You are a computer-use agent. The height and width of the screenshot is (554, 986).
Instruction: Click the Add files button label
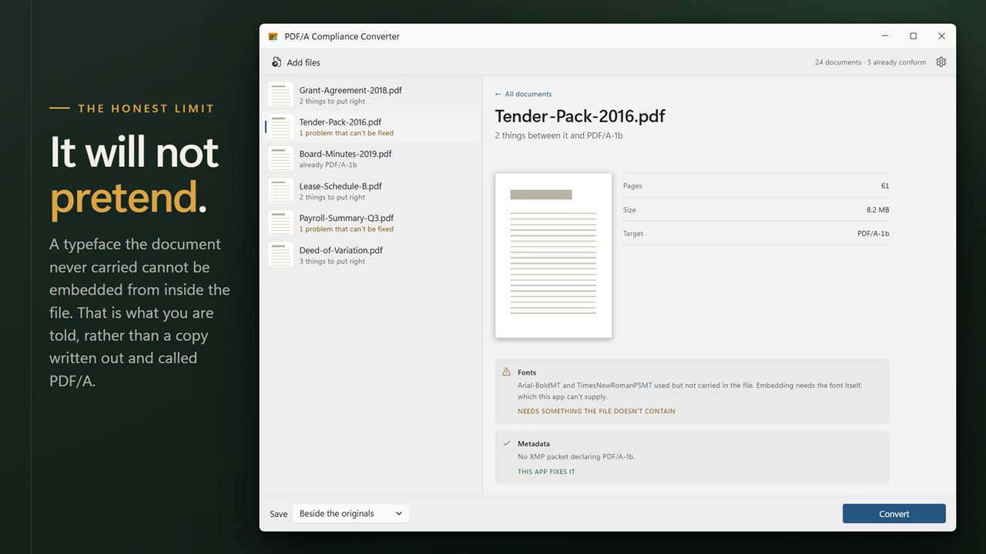click(304, 62)
